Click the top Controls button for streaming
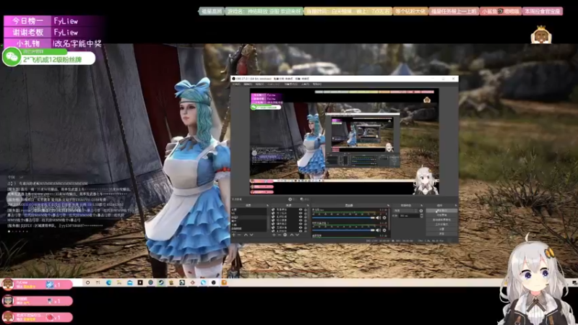Image resolution: width=578 pixels, height=325 pixels. click(x=441, y=210)
